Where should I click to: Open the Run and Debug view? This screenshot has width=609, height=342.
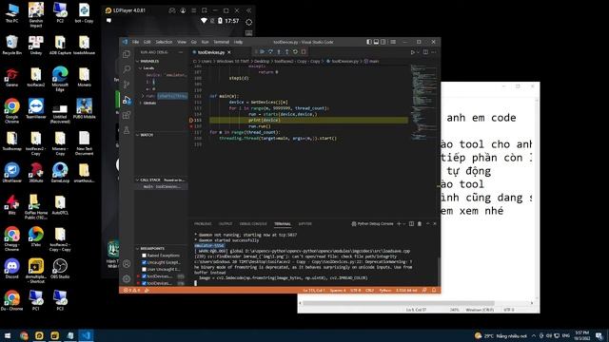click(127, 100)
